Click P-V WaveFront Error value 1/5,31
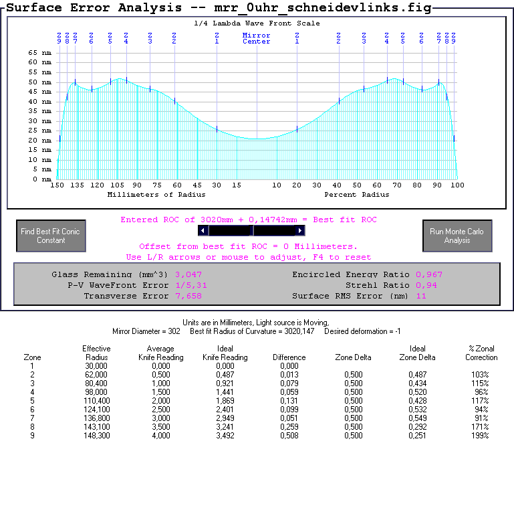 tap(191, 285)
